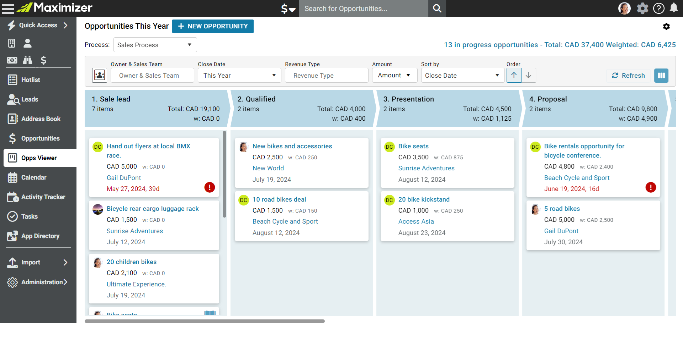Click owner avatar on Bicycle rear cargo card

[98, 209]
